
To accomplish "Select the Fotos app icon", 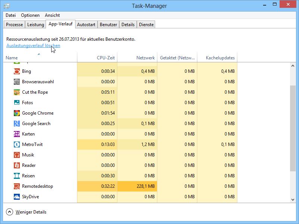I will (17, 102).
